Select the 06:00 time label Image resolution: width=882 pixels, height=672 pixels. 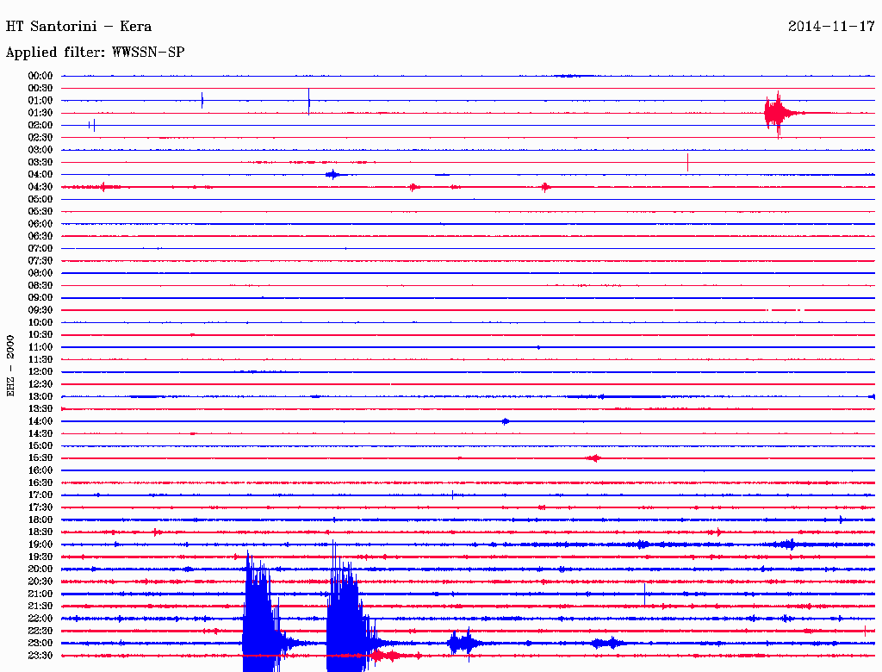[x=40, y=224]
